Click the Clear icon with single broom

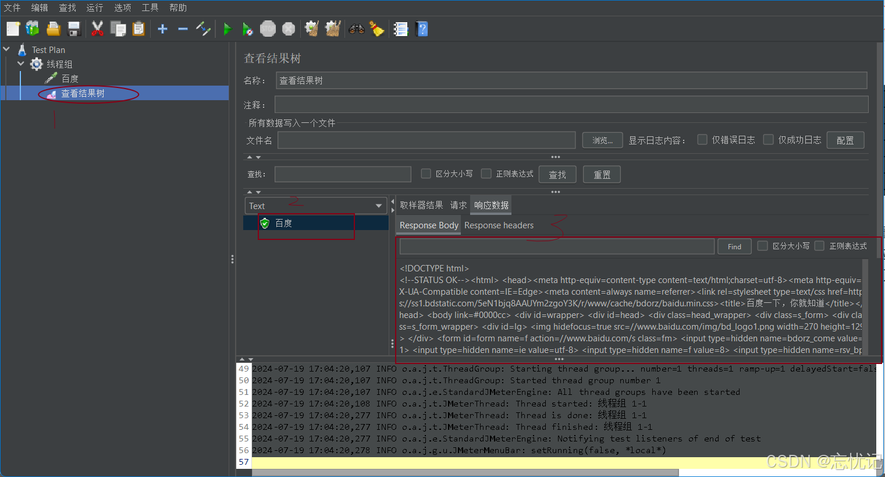point(312,29)
